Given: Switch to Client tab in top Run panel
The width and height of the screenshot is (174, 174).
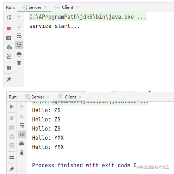Looking at the screenshot, I should pyautogui.click(x=68, y=7).
